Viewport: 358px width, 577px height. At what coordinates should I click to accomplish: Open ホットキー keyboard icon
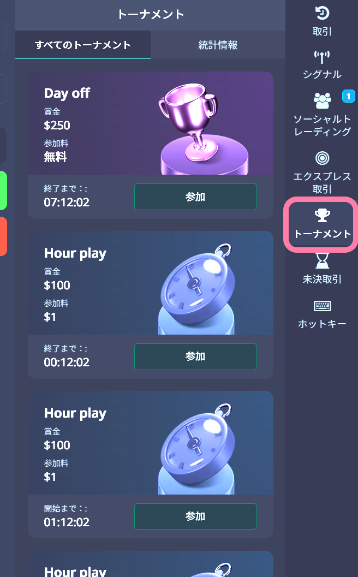[322, 306]
